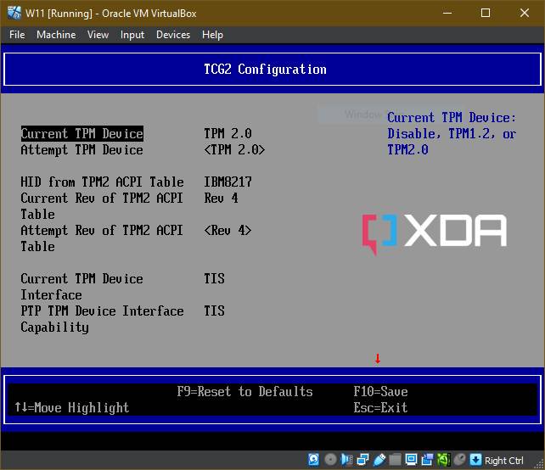
Task: Click the VirtualBox window title bar icon
Action: 13,13
